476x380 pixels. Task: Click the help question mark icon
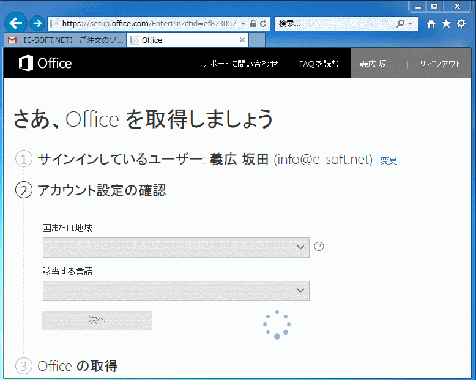319,247
